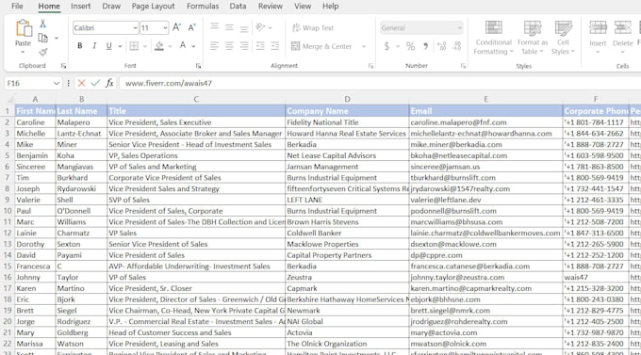This screenshot has width=641, height=355.
Task: Apply Comma Style
Action: 425,46
